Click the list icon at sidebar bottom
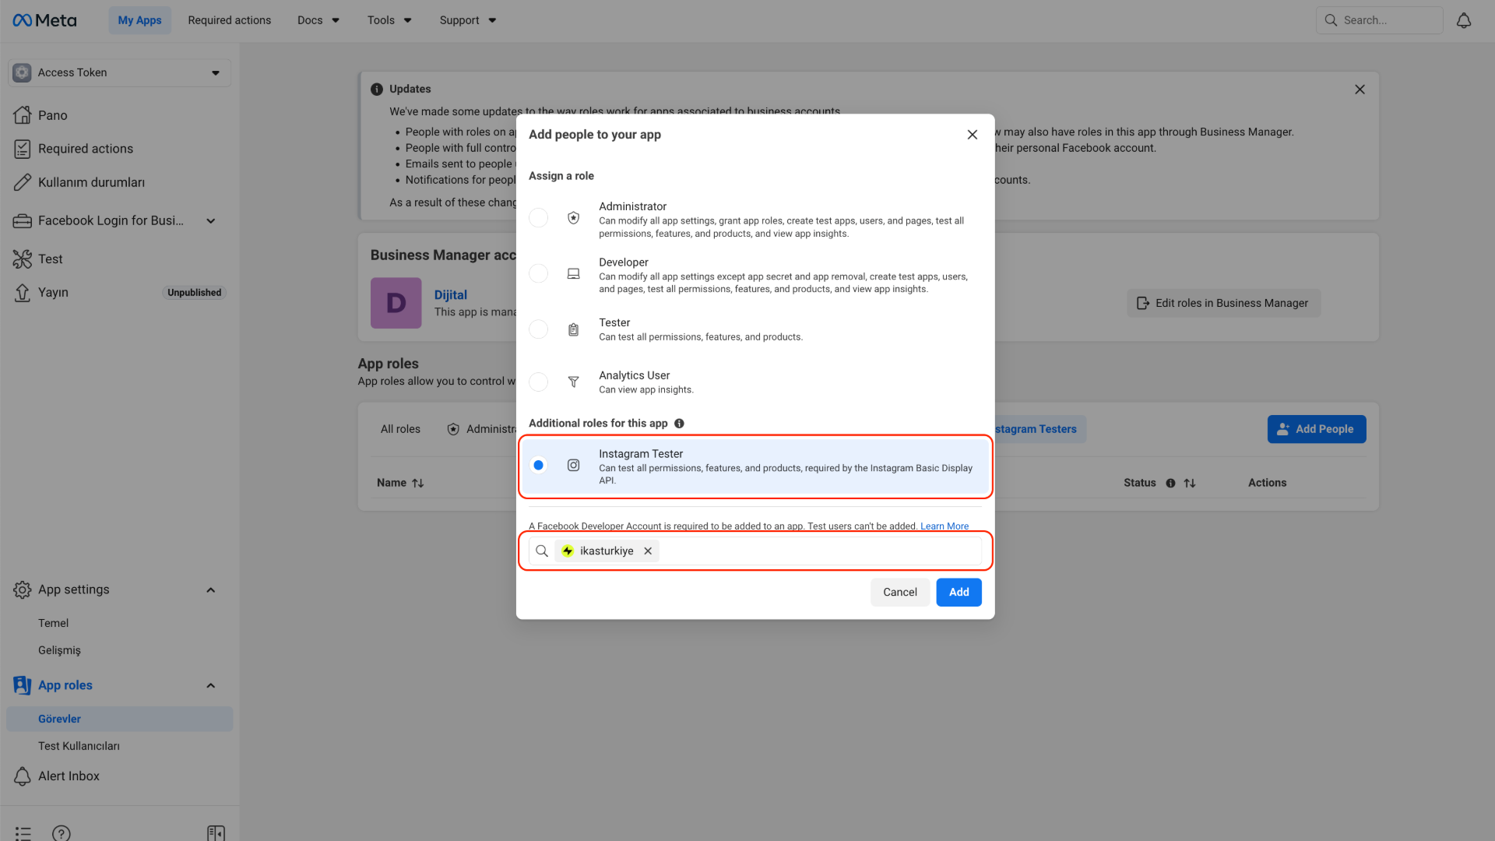This screenshot has height=841, width=1495. coord(23,833)
